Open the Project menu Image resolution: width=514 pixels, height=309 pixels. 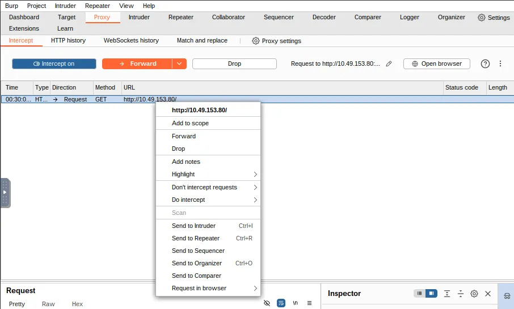[36, 6]
